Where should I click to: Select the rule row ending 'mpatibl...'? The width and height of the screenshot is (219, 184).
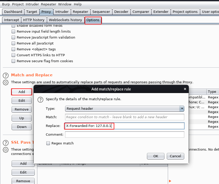pos(204,97)
